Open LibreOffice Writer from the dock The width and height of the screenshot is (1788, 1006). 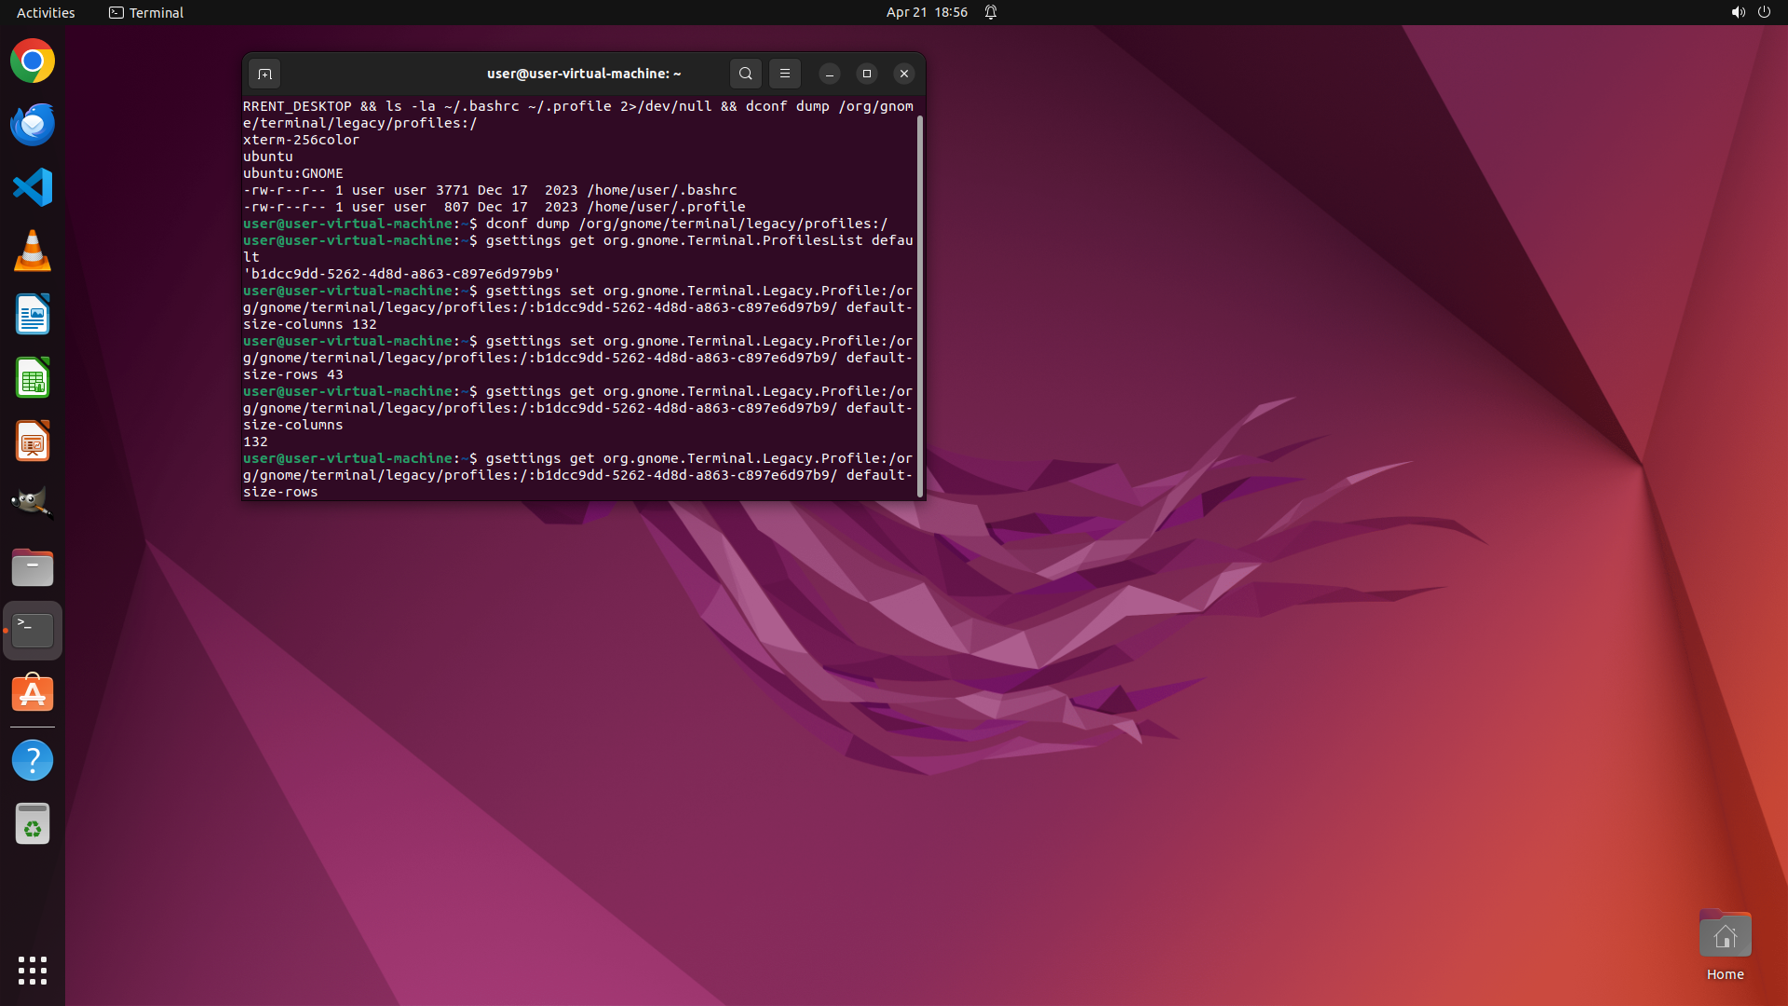[33, 315]
